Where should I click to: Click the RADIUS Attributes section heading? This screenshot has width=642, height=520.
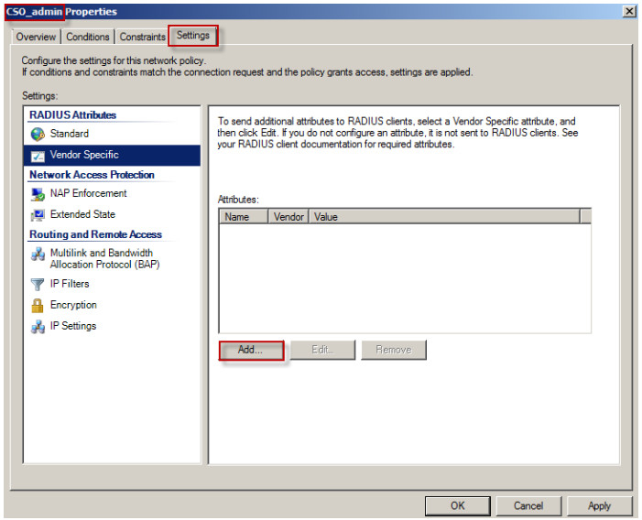point(72,115)
